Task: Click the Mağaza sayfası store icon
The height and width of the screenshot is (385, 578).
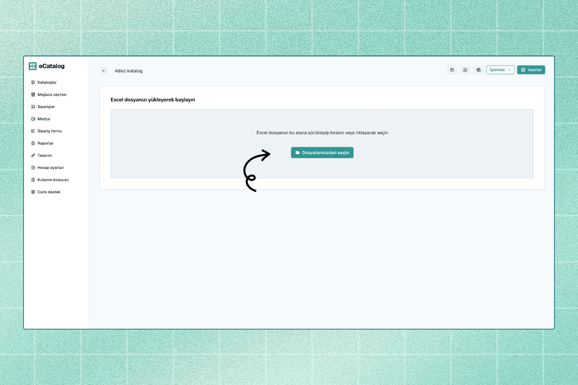Action: click(x=33, y=95)
